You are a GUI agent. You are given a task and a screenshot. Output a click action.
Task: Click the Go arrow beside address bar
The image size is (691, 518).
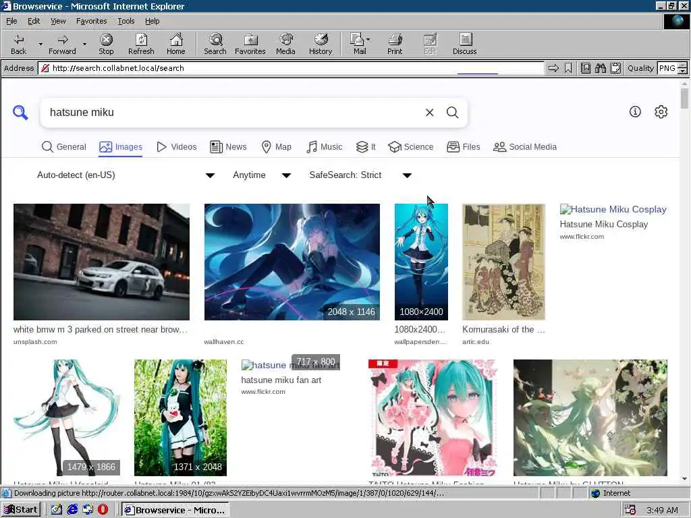pos(553,68)
